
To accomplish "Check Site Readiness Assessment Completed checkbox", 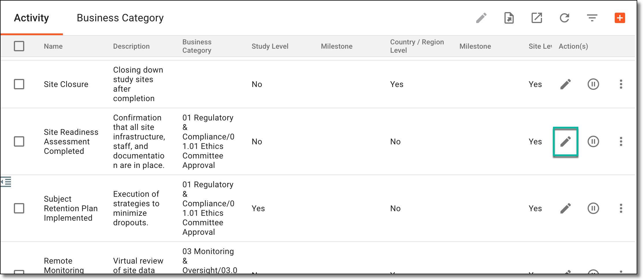I will (19, 141).
